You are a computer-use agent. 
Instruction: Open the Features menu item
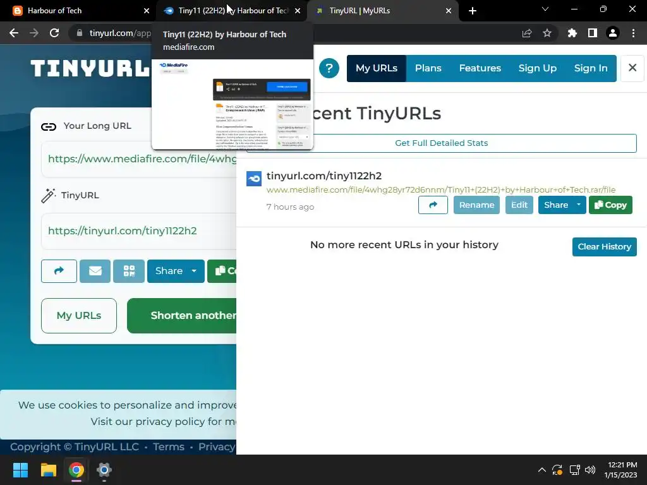click(x=480, y=68)
